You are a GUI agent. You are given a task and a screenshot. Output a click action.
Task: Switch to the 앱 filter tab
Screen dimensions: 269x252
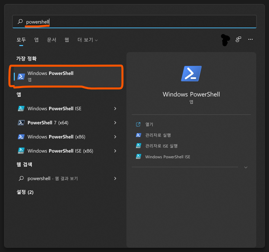click(x=36, y=40)
